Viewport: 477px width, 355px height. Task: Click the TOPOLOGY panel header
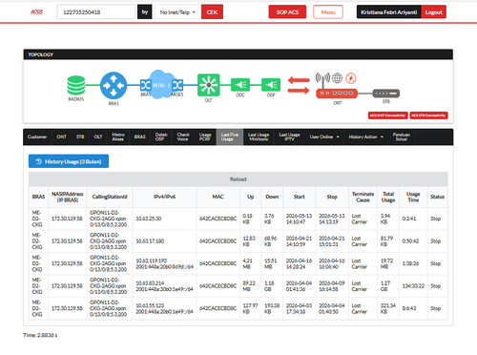click(238, 54)
